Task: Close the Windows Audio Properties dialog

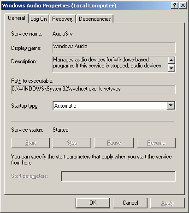Action: 183,6
